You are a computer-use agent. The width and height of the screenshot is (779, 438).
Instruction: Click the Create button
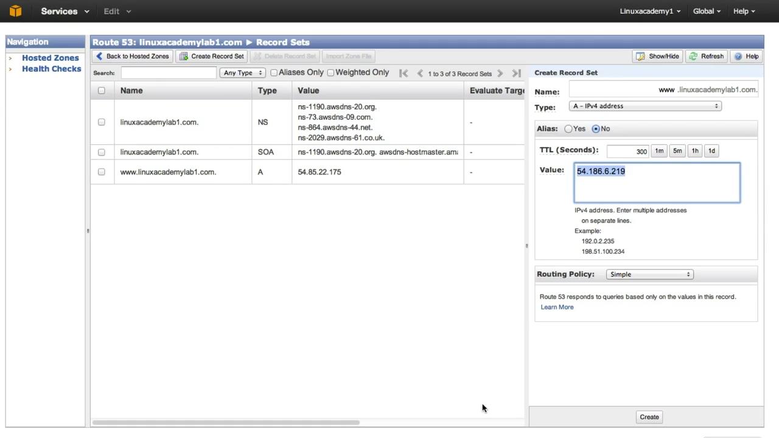click(x=649, y=417)
